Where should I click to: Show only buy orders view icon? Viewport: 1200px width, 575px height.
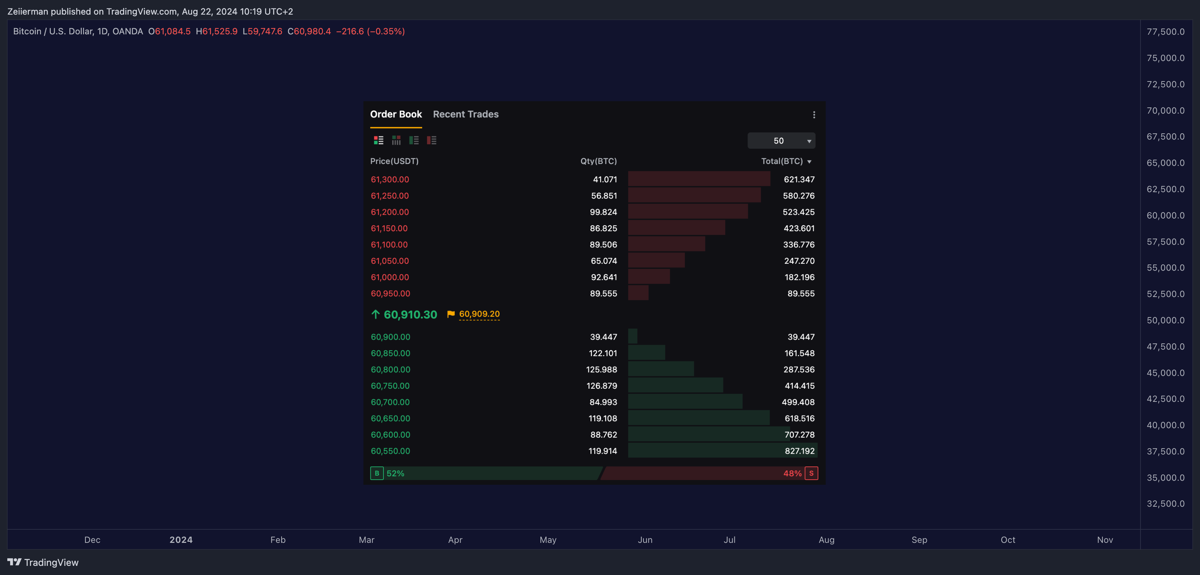pos(414,140)
